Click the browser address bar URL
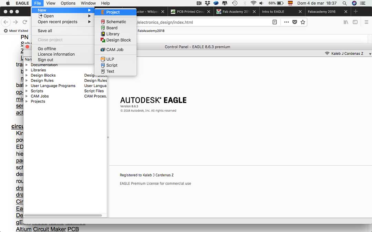 (x=165, y=22)
